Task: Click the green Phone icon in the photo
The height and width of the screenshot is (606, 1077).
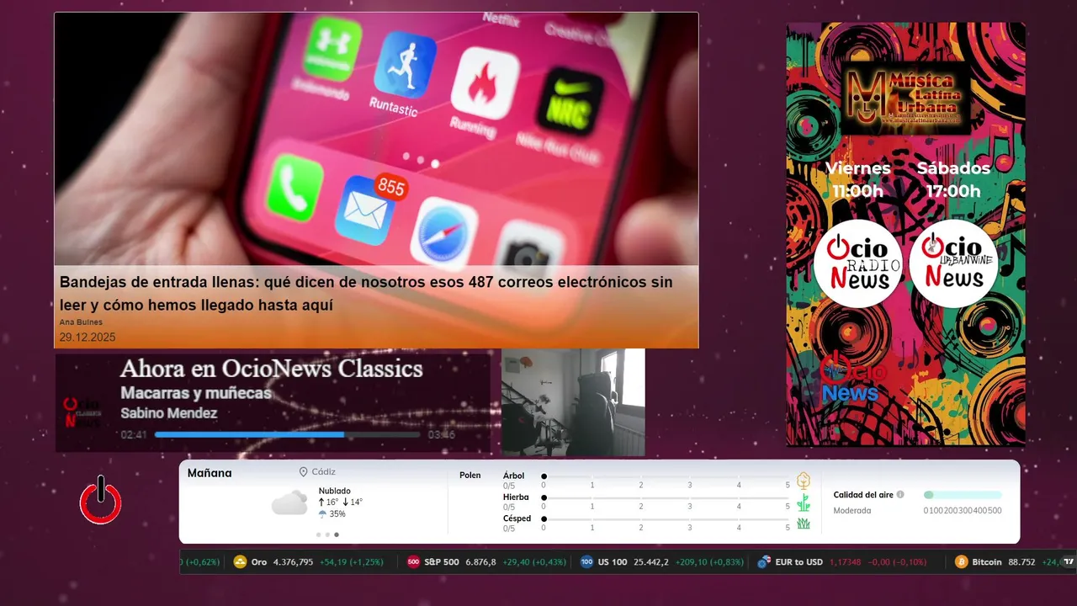Action: 294,187
